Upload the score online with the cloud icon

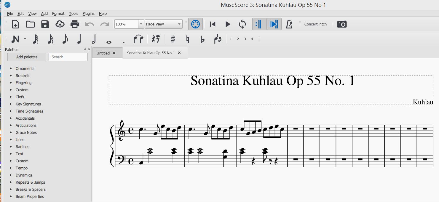click(x=60, y=24)
